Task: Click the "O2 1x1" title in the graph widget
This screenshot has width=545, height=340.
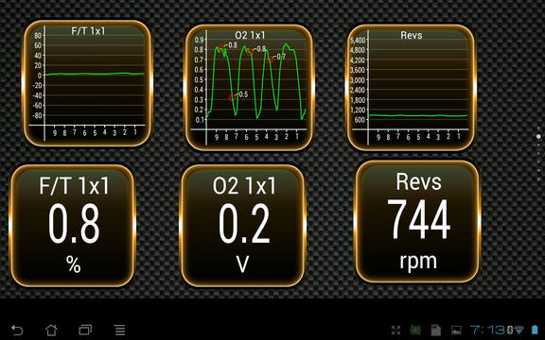Action: click(250, 35)
